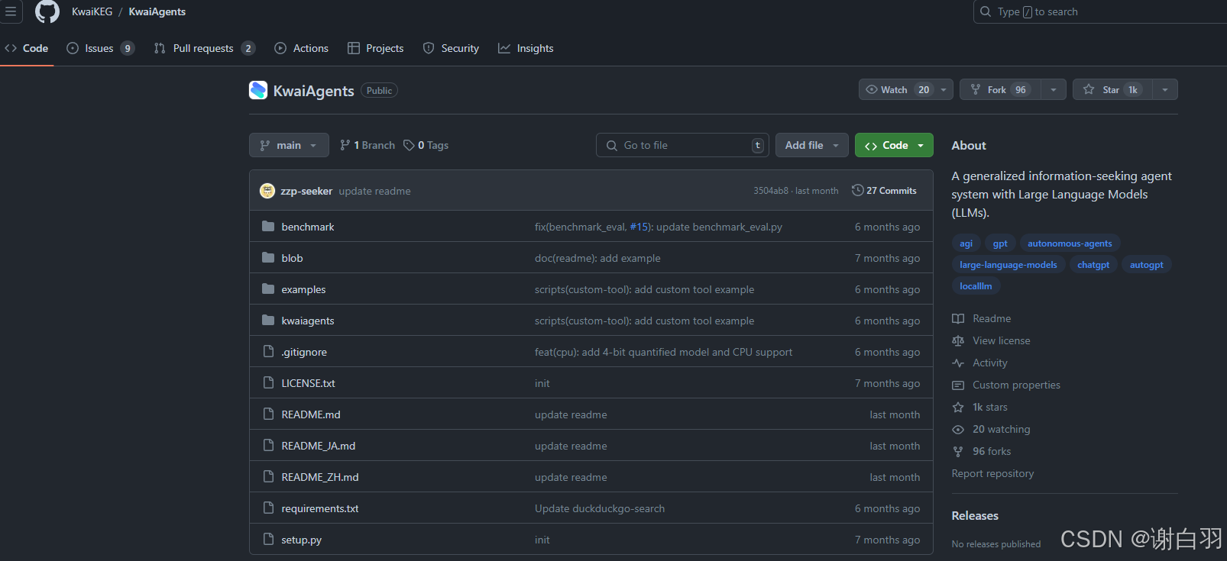Click the tag icon beside 0 Tags
The height and width of the screenshot is (561, 1227).
(410, 145)
